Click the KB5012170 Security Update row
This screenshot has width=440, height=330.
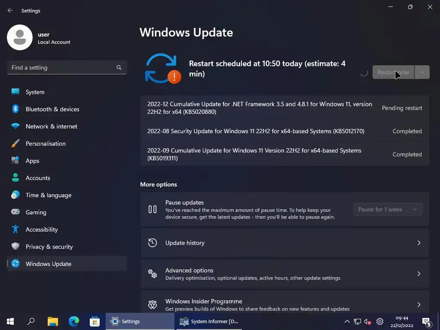click(284, 131)
